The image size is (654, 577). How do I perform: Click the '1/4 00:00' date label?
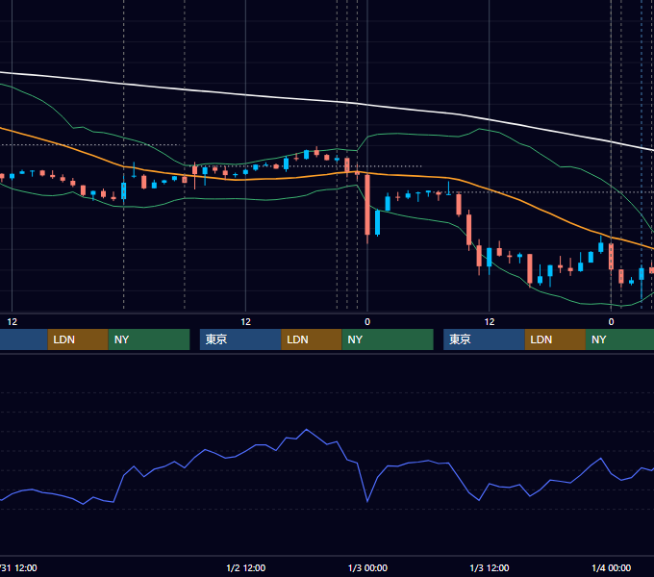(611, 567)
